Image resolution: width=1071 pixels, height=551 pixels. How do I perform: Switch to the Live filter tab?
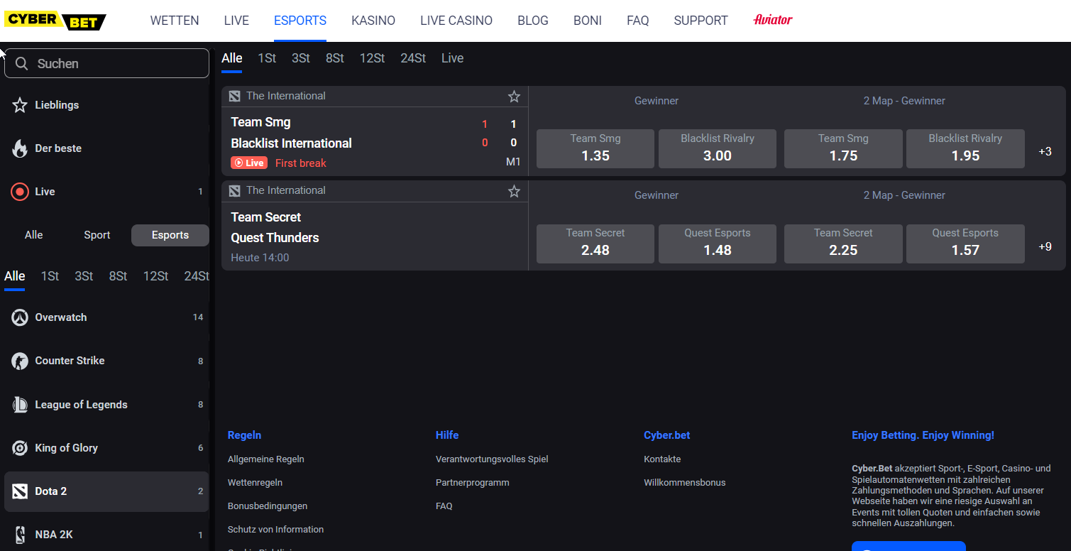(x=452, y=58)
